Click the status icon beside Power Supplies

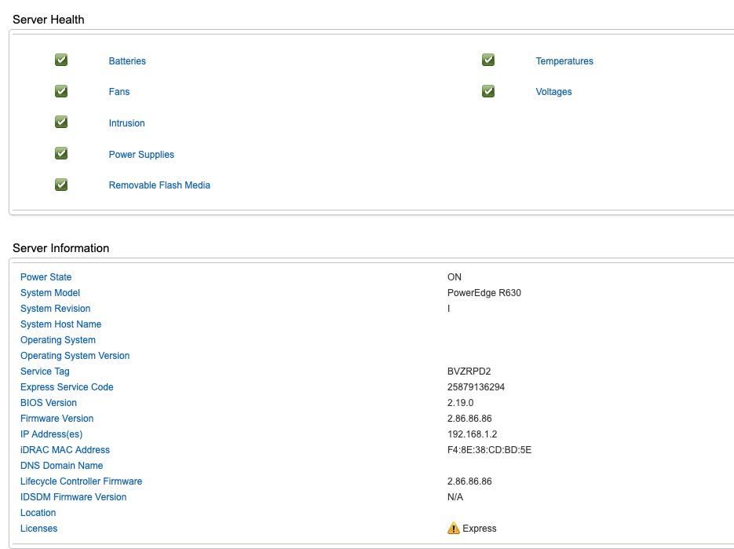pyautogui.click(x=61, y=154)
